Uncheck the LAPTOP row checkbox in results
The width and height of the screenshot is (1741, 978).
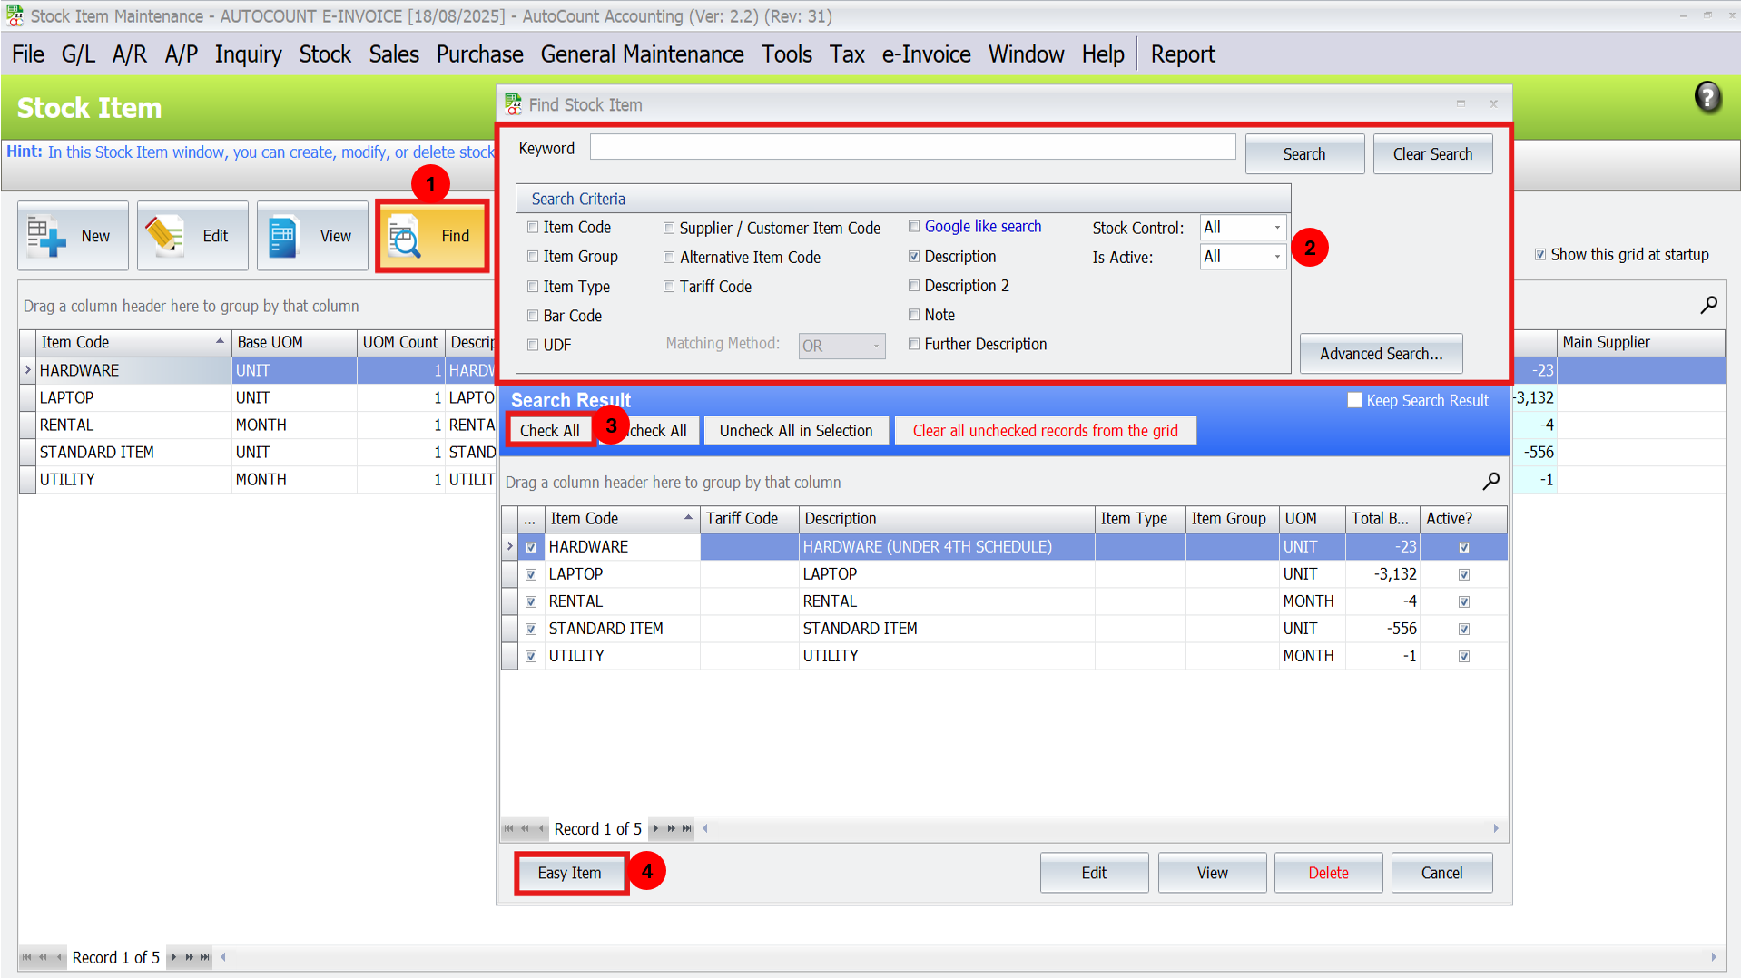531,574
